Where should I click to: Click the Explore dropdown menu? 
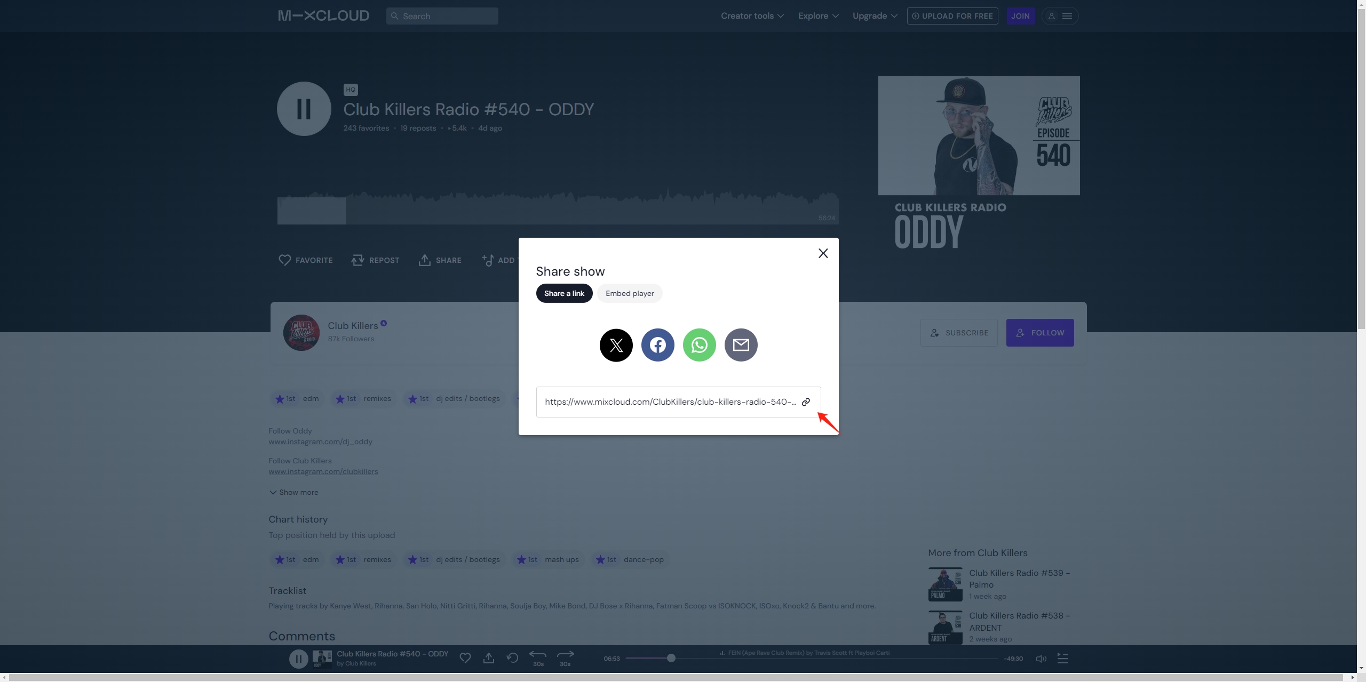[818, 15]
